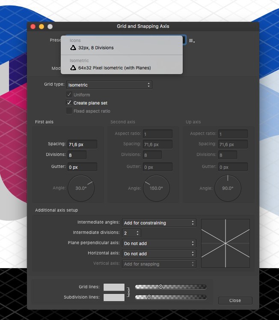Click the First axis 30.0° angle dial

coord(81,188)
